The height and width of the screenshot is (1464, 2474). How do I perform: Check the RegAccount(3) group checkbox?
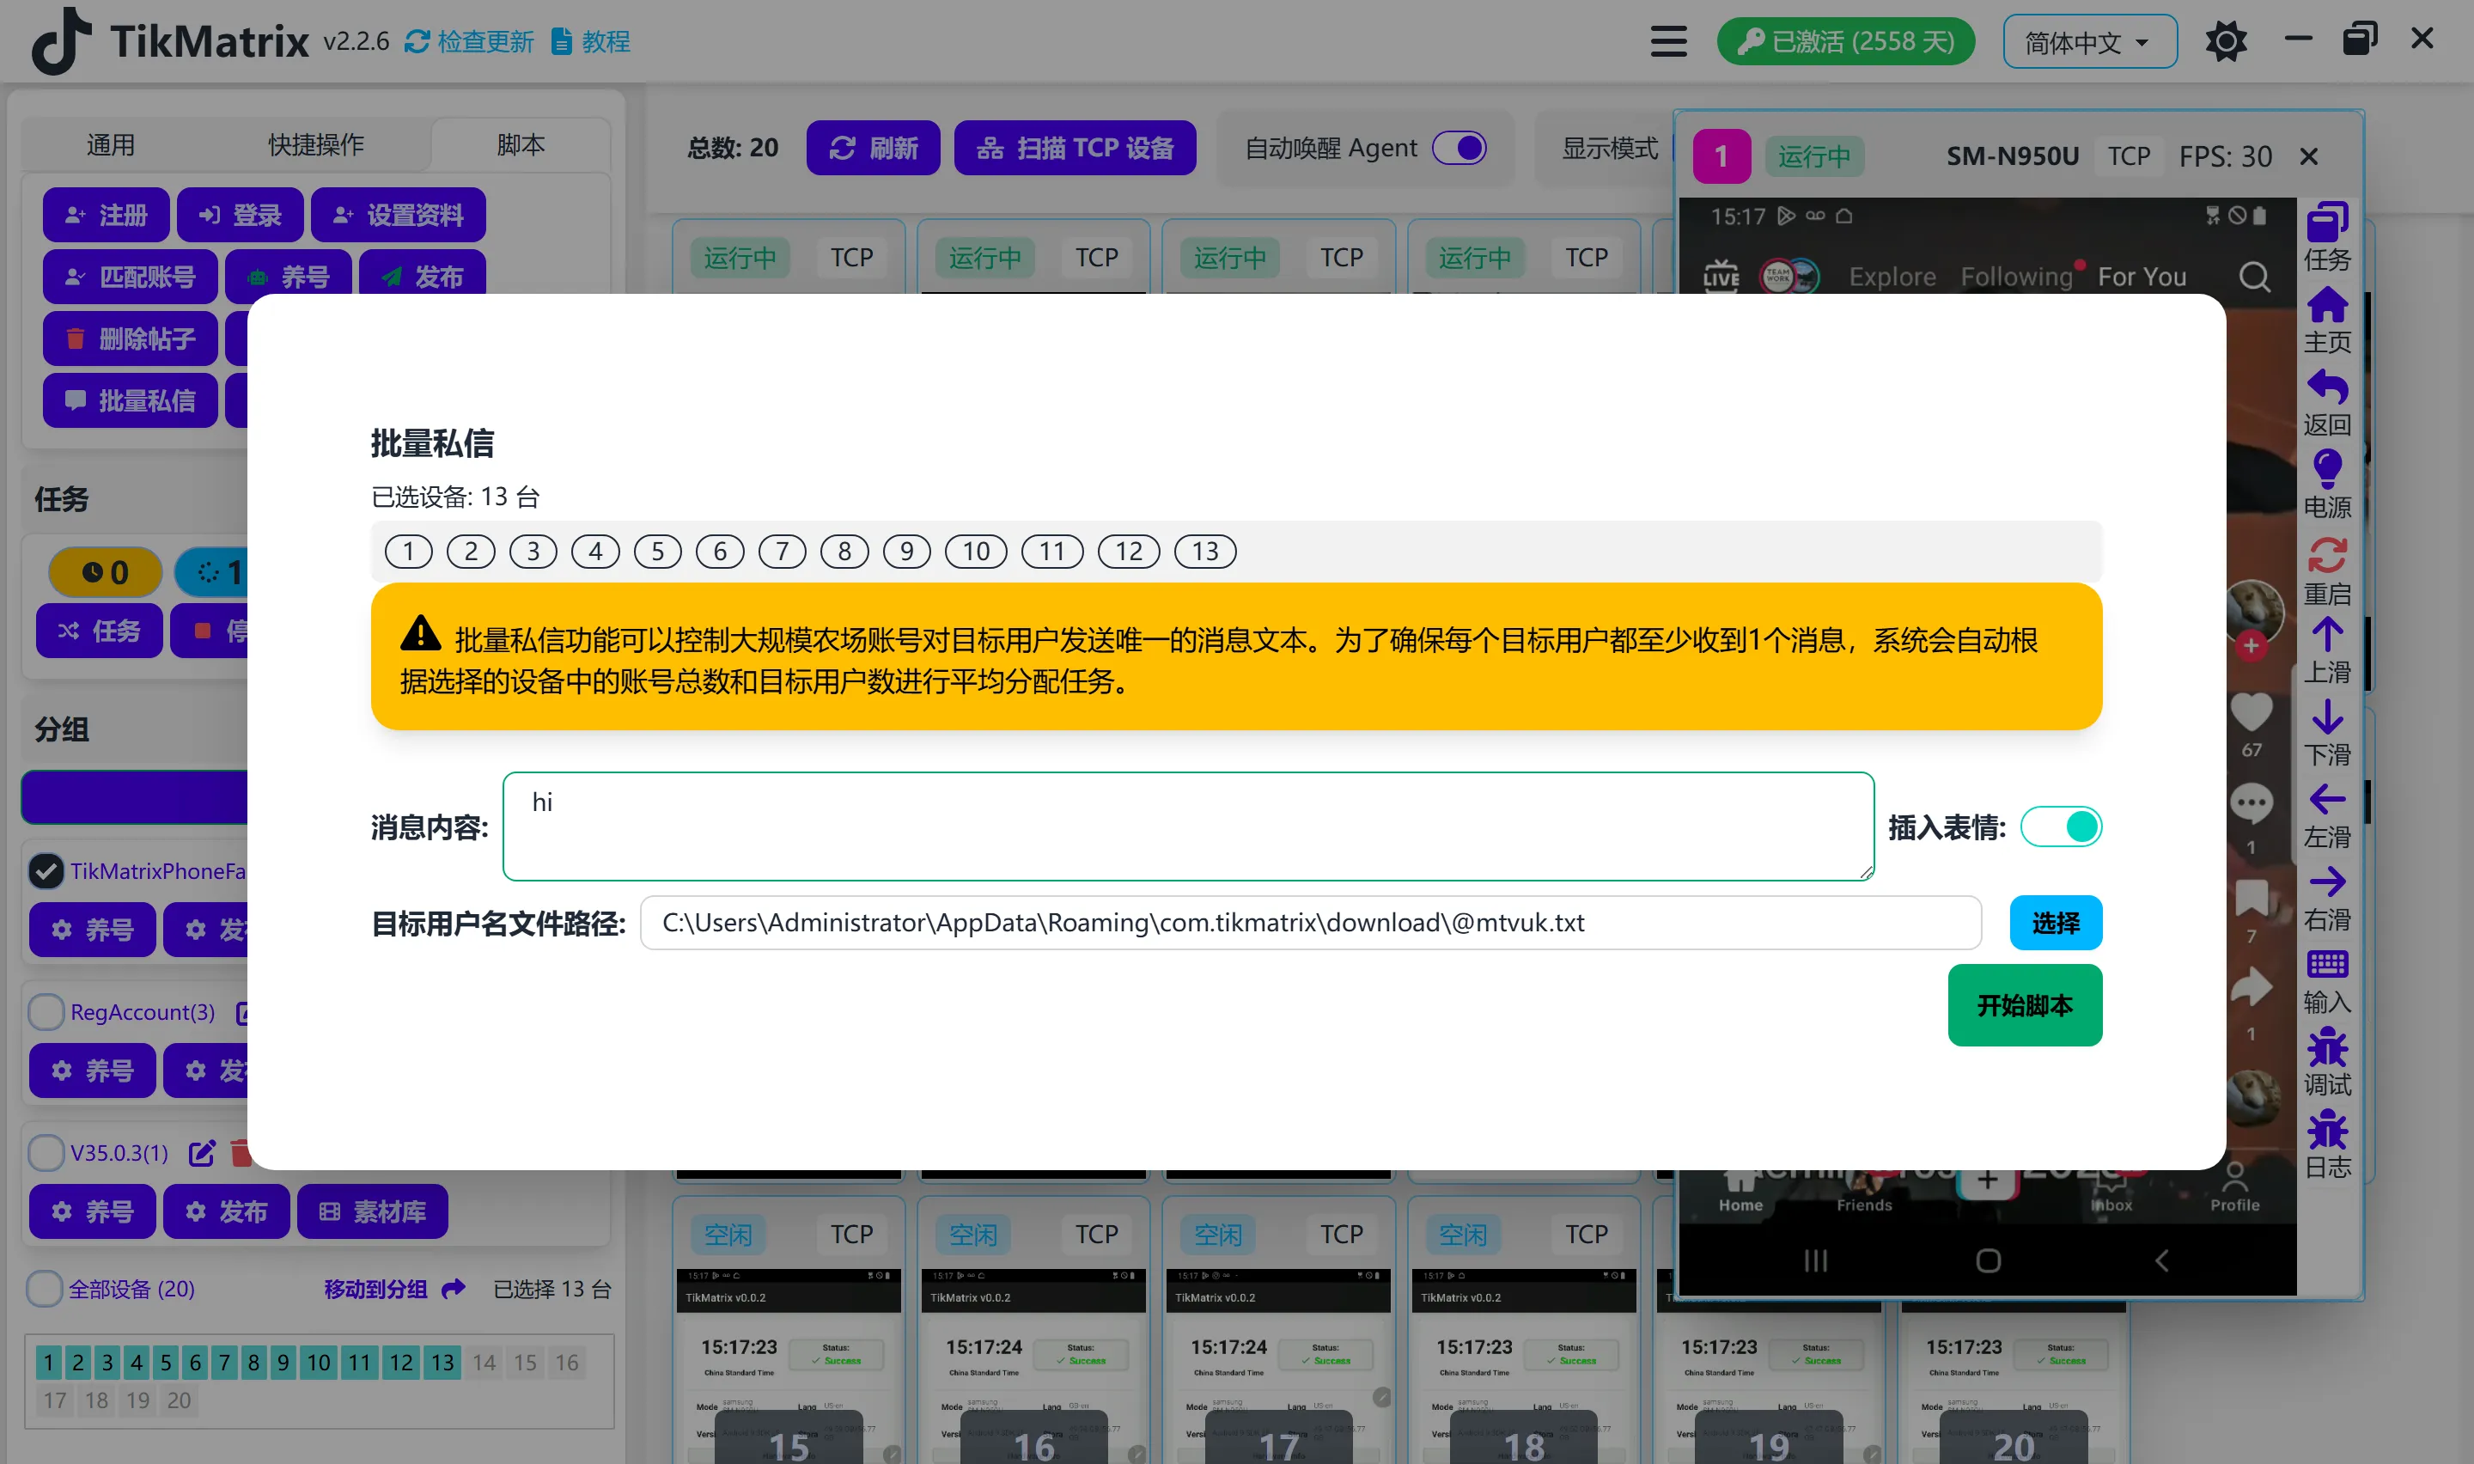(46, 1012)
